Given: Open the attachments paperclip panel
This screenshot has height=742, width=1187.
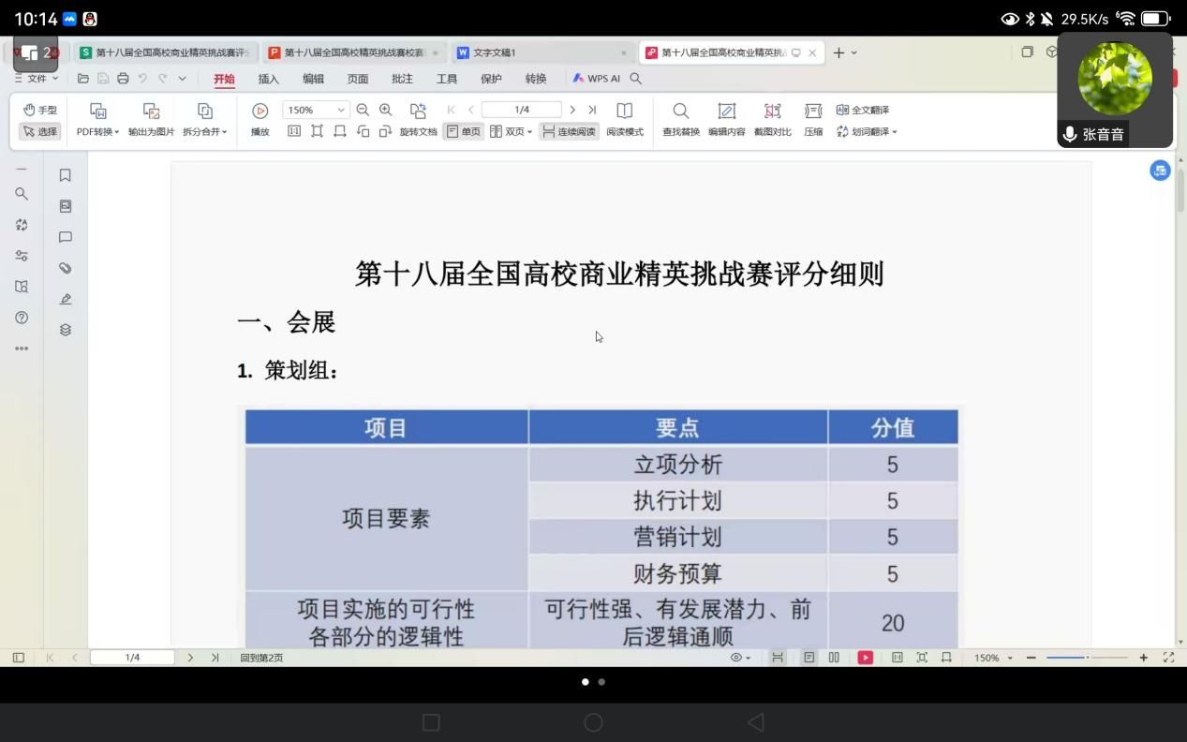Looking at the screenshot, I should (65, 268).
